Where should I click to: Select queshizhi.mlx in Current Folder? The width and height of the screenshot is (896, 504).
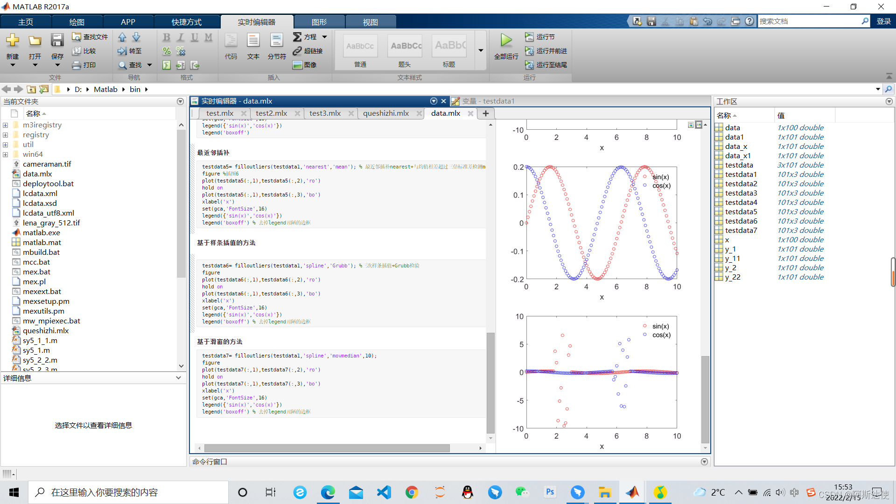tap(46, 331)
